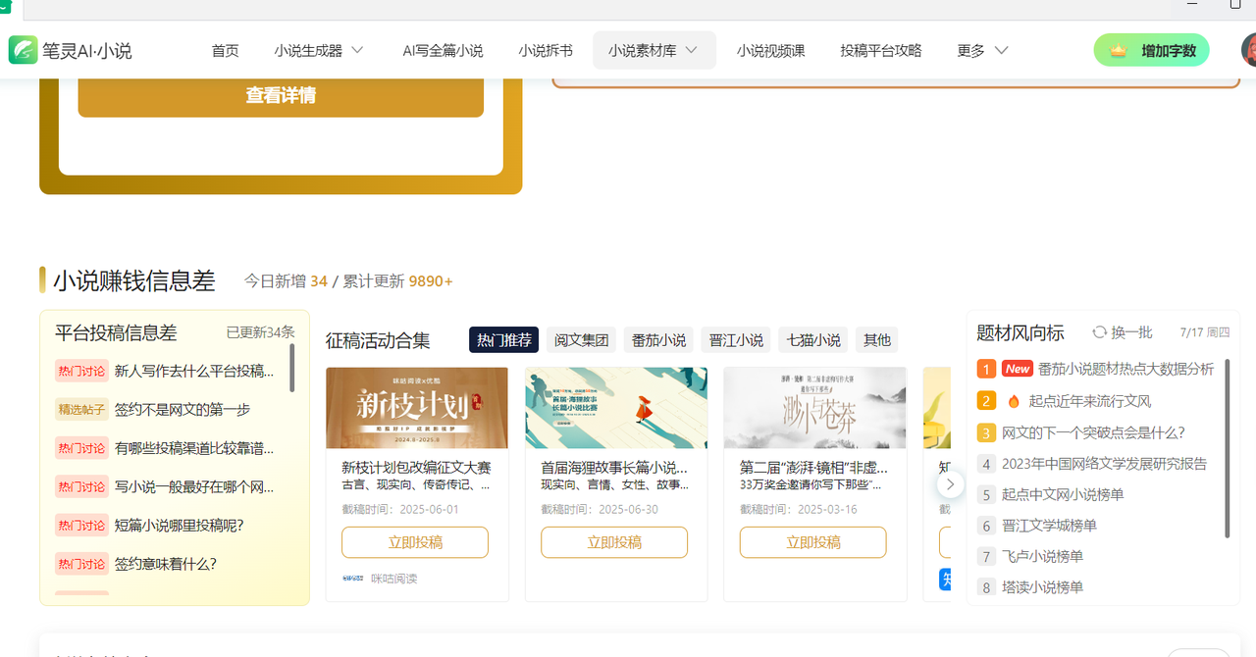Click the refresh icon beside 换一批
The width and height of the screenshot is (1256, 657).
point(1100,332)
